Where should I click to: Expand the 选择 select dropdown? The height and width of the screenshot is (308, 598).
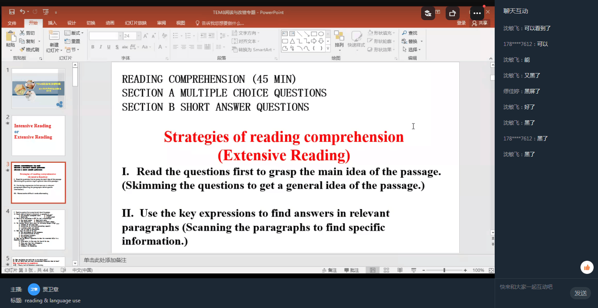tap(412, 49)
